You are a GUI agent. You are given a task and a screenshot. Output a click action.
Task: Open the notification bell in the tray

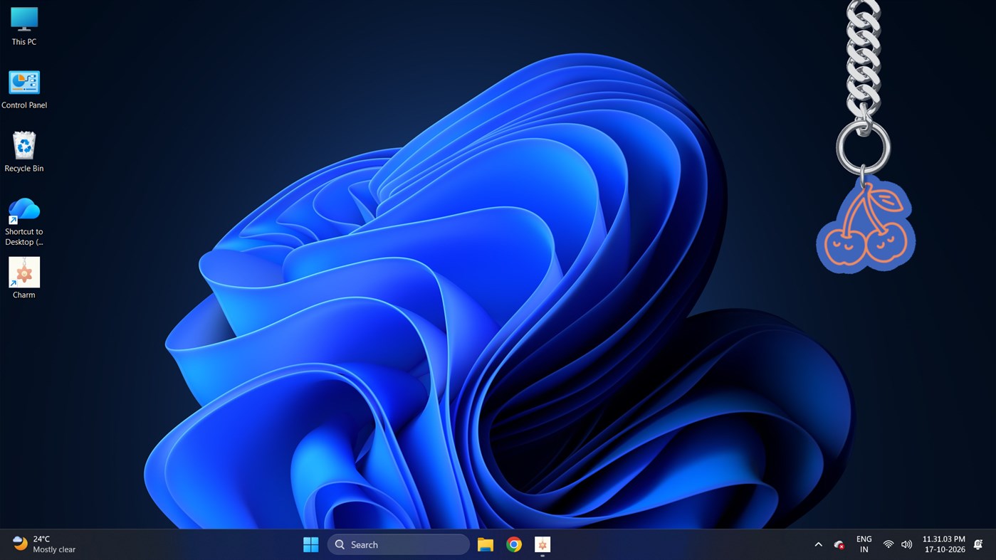click(x=978, y=545)
